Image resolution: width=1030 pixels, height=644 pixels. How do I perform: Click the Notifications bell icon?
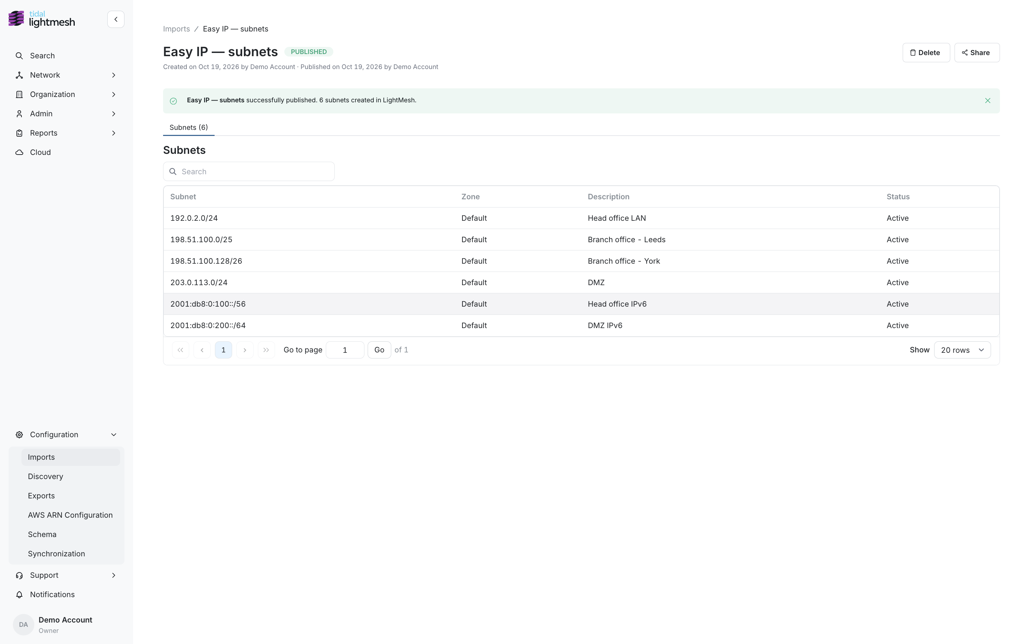19,595
